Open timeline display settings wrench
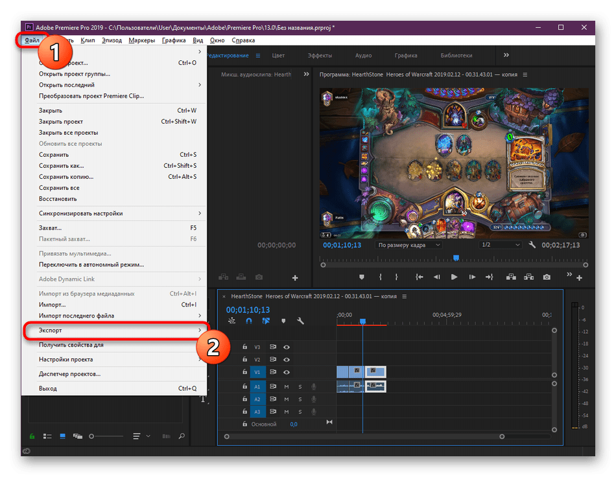This screenshot has width=616, height=477. [x=300, y=321]
